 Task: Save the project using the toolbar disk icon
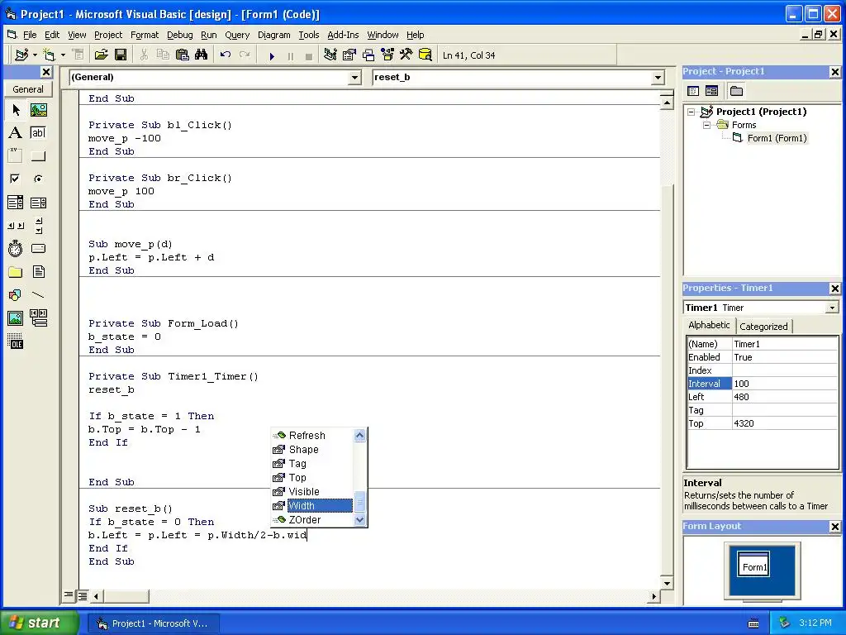click(x=121, y=55)
